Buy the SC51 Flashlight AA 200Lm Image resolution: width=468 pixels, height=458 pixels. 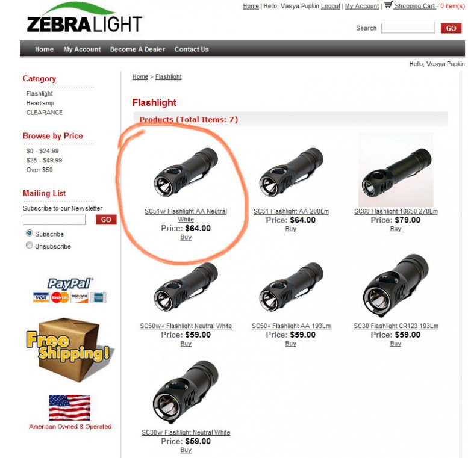point(291,229)
